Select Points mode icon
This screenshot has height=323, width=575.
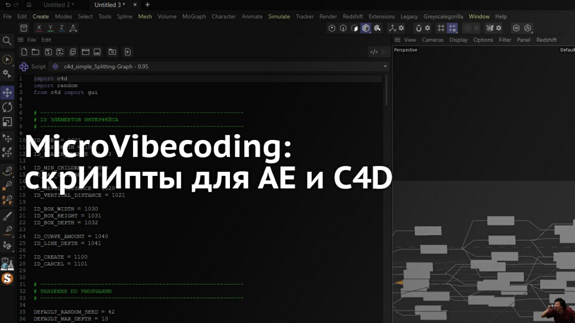332,28
